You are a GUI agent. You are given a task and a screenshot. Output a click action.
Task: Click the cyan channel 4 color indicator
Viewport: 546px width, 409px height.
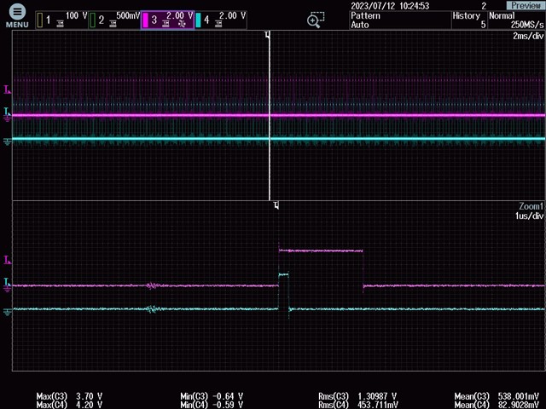(199, 20)
